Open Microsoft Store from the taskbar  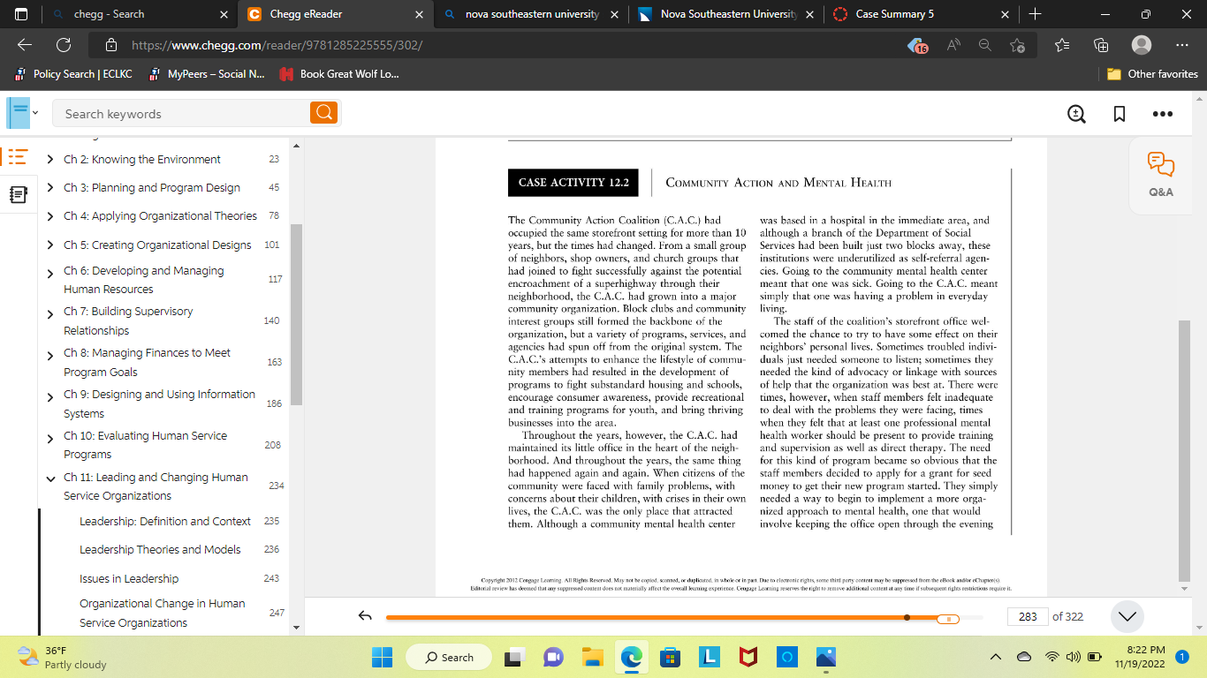coord(670,658)
